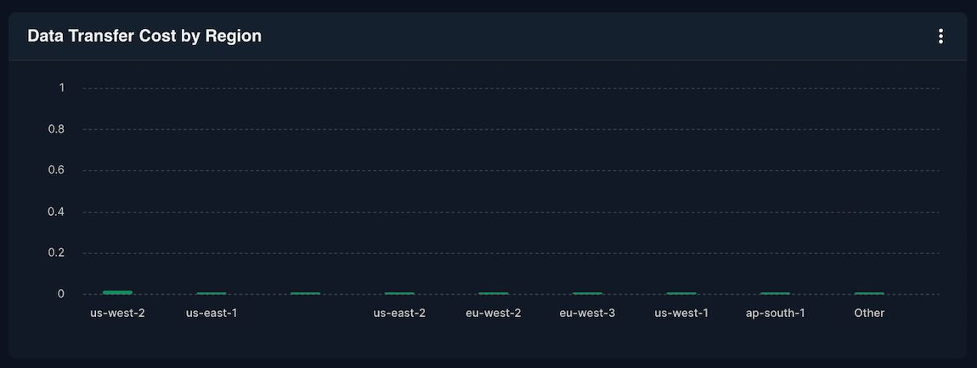Viewport: 977px width, 368px height.
Task: Select the us-east-2 green bar
Action: pos(399,293)
